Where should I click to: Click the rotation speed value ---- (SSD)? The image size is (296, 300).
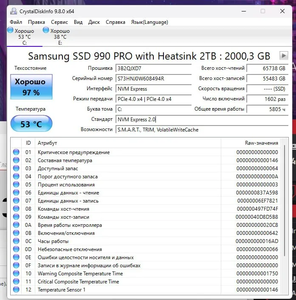[268, 89]
